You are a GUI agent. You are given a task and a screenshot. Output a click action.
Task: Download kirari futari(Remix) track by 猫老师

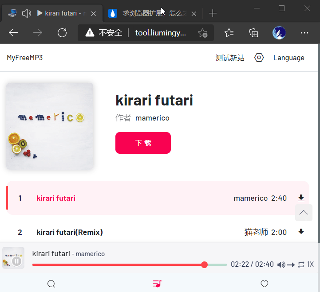(301, 232)
